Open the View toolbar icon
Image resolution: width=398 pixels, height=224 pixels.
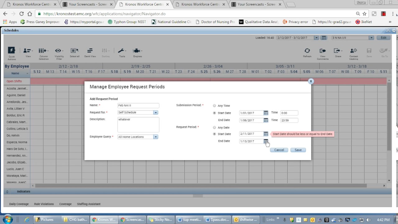(27, 51)
